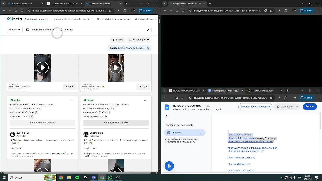322x181 pixels.
Task: Open 'API de la biblioteca de anuncios' tab
Action: pos(113,19)
